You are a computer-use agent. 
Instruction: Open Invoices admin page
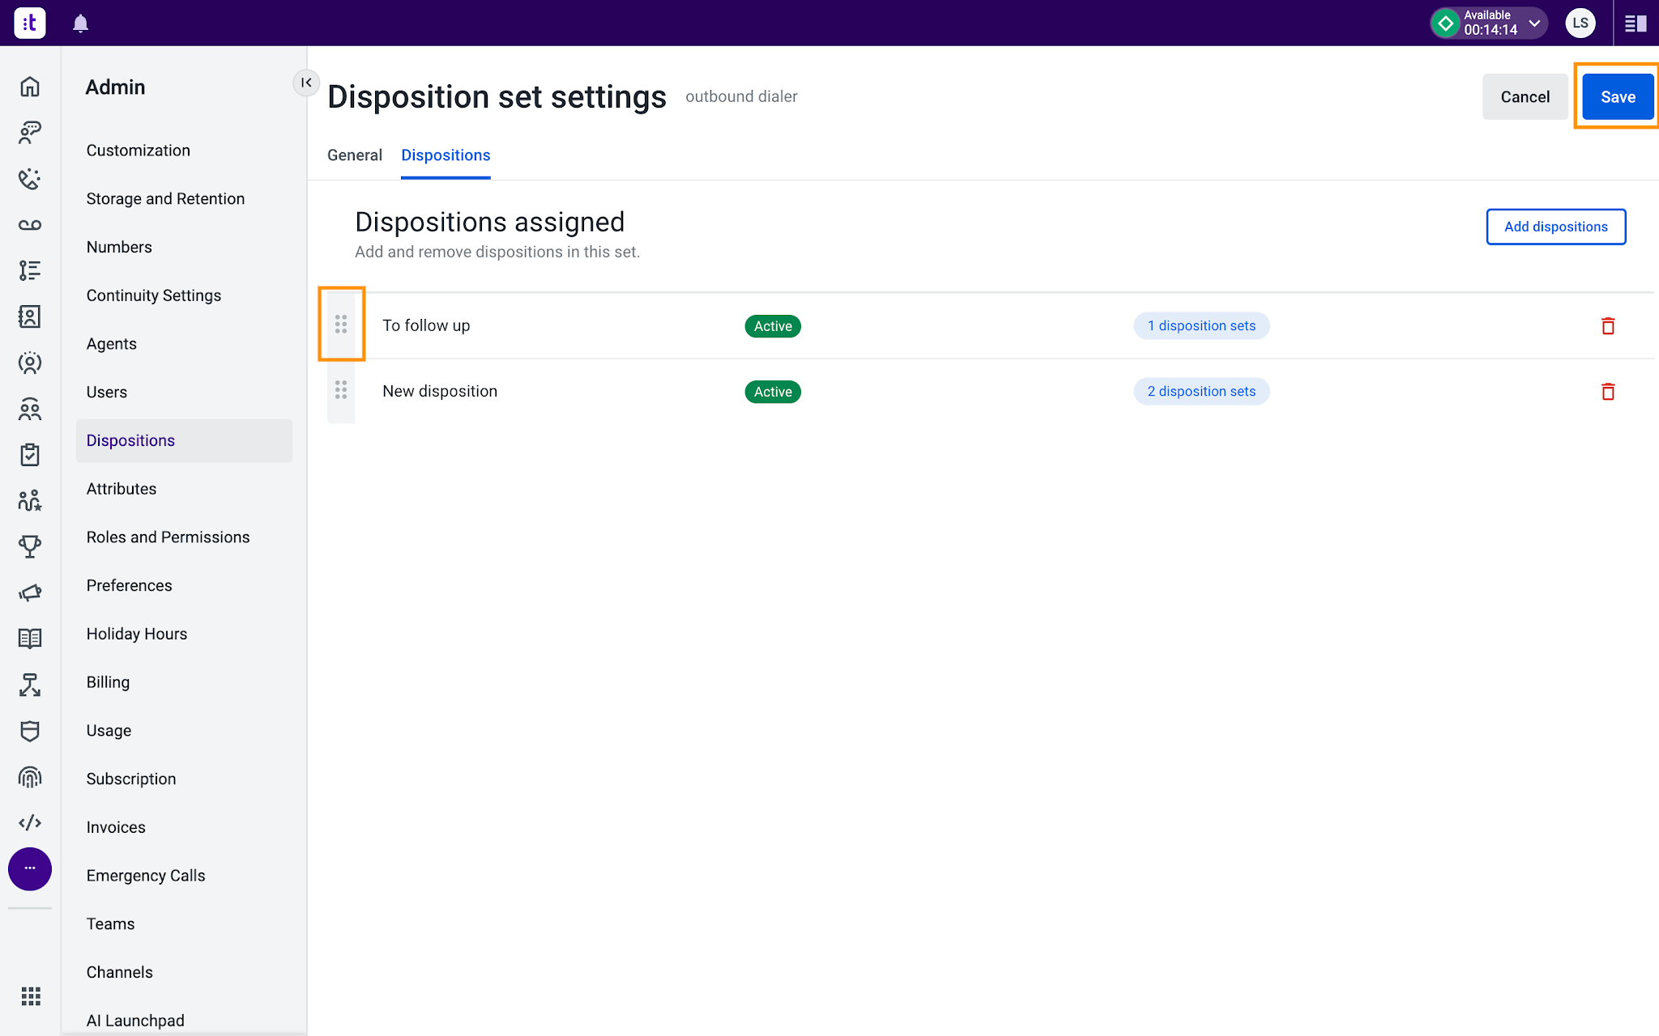pyautogui.click(x=116, y=827)
